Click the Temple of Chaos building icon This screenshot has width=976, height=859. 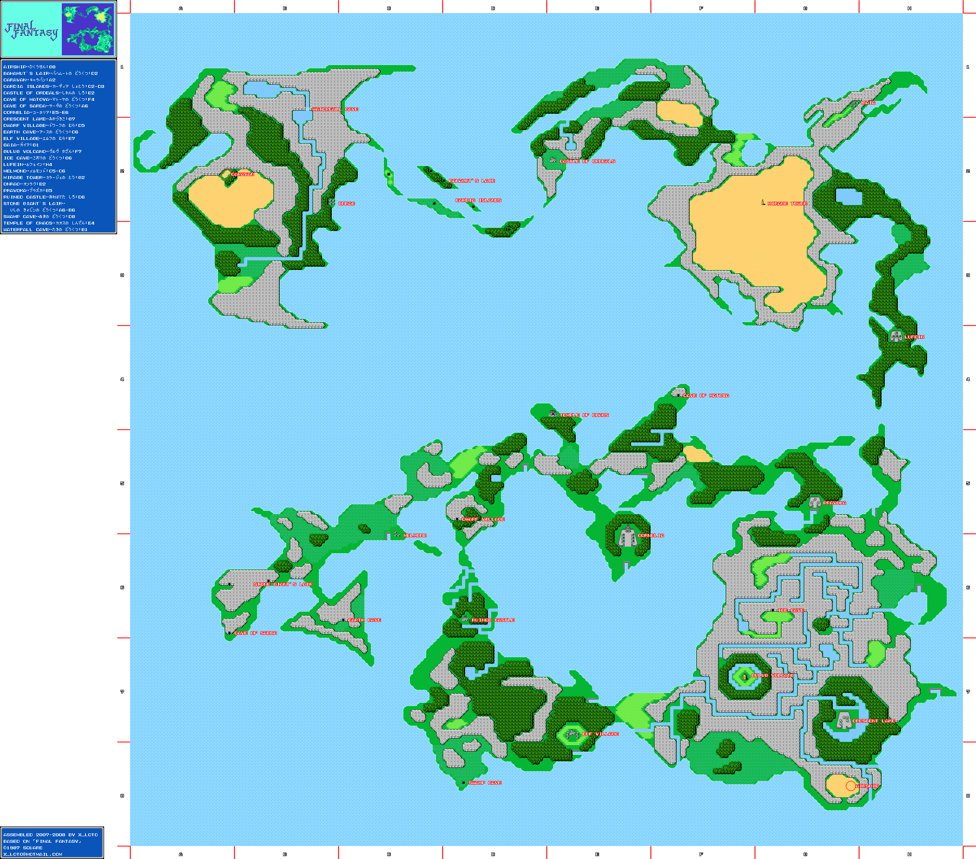click(553, 414)
